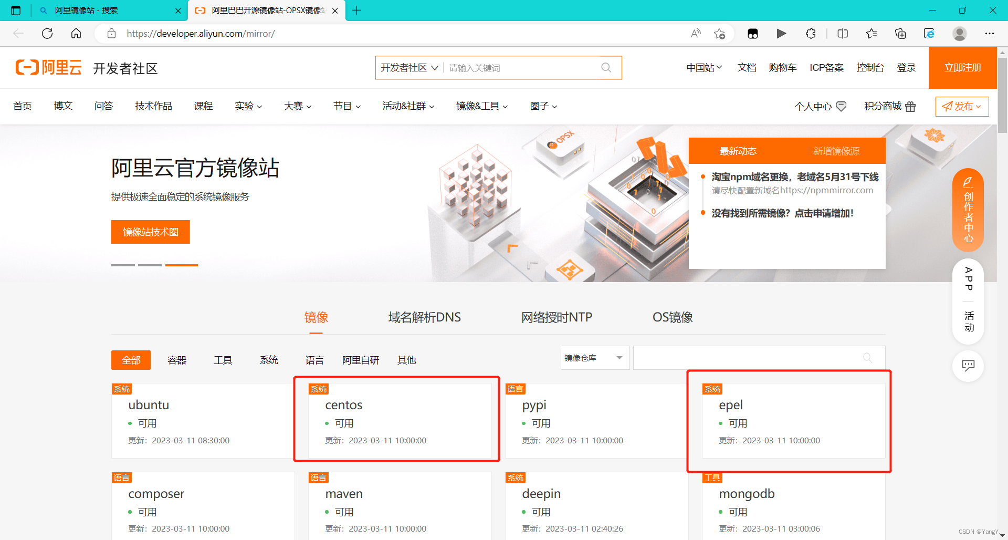Image resolution: width=1008 pixels, height=540 pixels.
Task: Click the Aliyun logo
Action: click(x=49, y=67)
